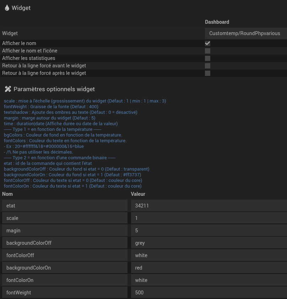This screenshot has height=299, width=287.
Task: Edit the fontWeight value 500
Action: click(x=209, y=293)
